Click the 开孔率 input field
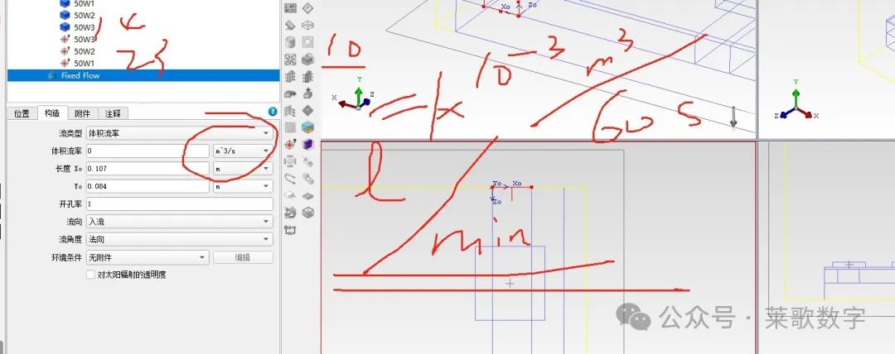The height and width of the screenshot is (354, 895). pos(179,204)
